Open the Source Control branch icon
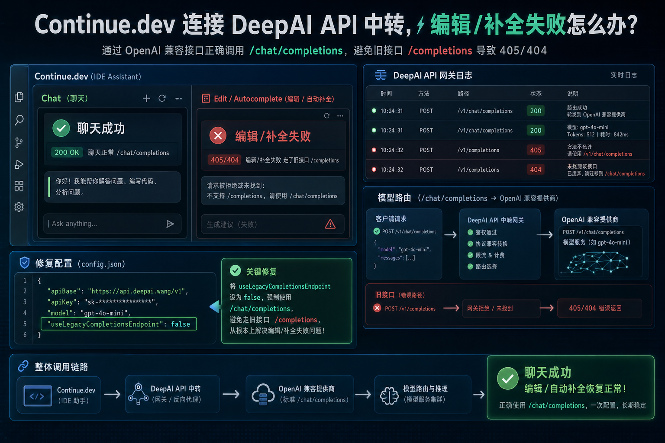The width and height of the screenshot is (665, 443). 19,142
